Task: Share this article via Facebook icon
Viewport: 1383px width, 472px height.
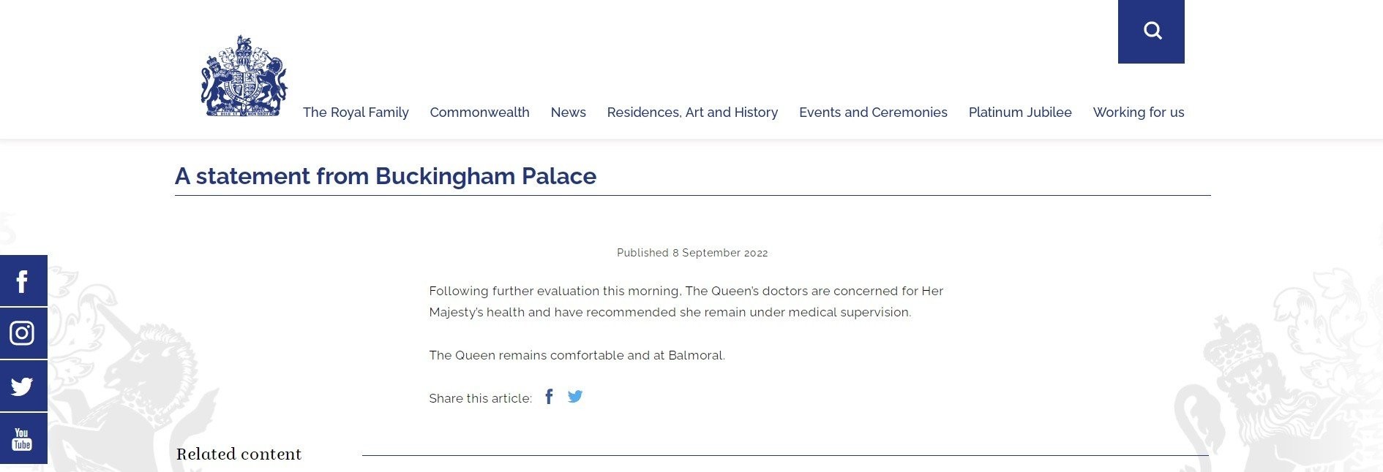Action: click(x=549, y=397)
